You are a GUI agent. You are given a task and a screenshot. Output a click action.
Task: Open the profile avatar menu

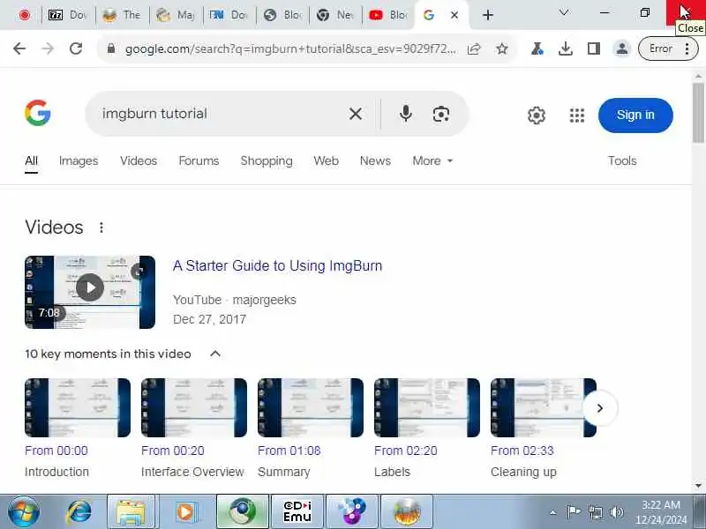pos(622,48)
